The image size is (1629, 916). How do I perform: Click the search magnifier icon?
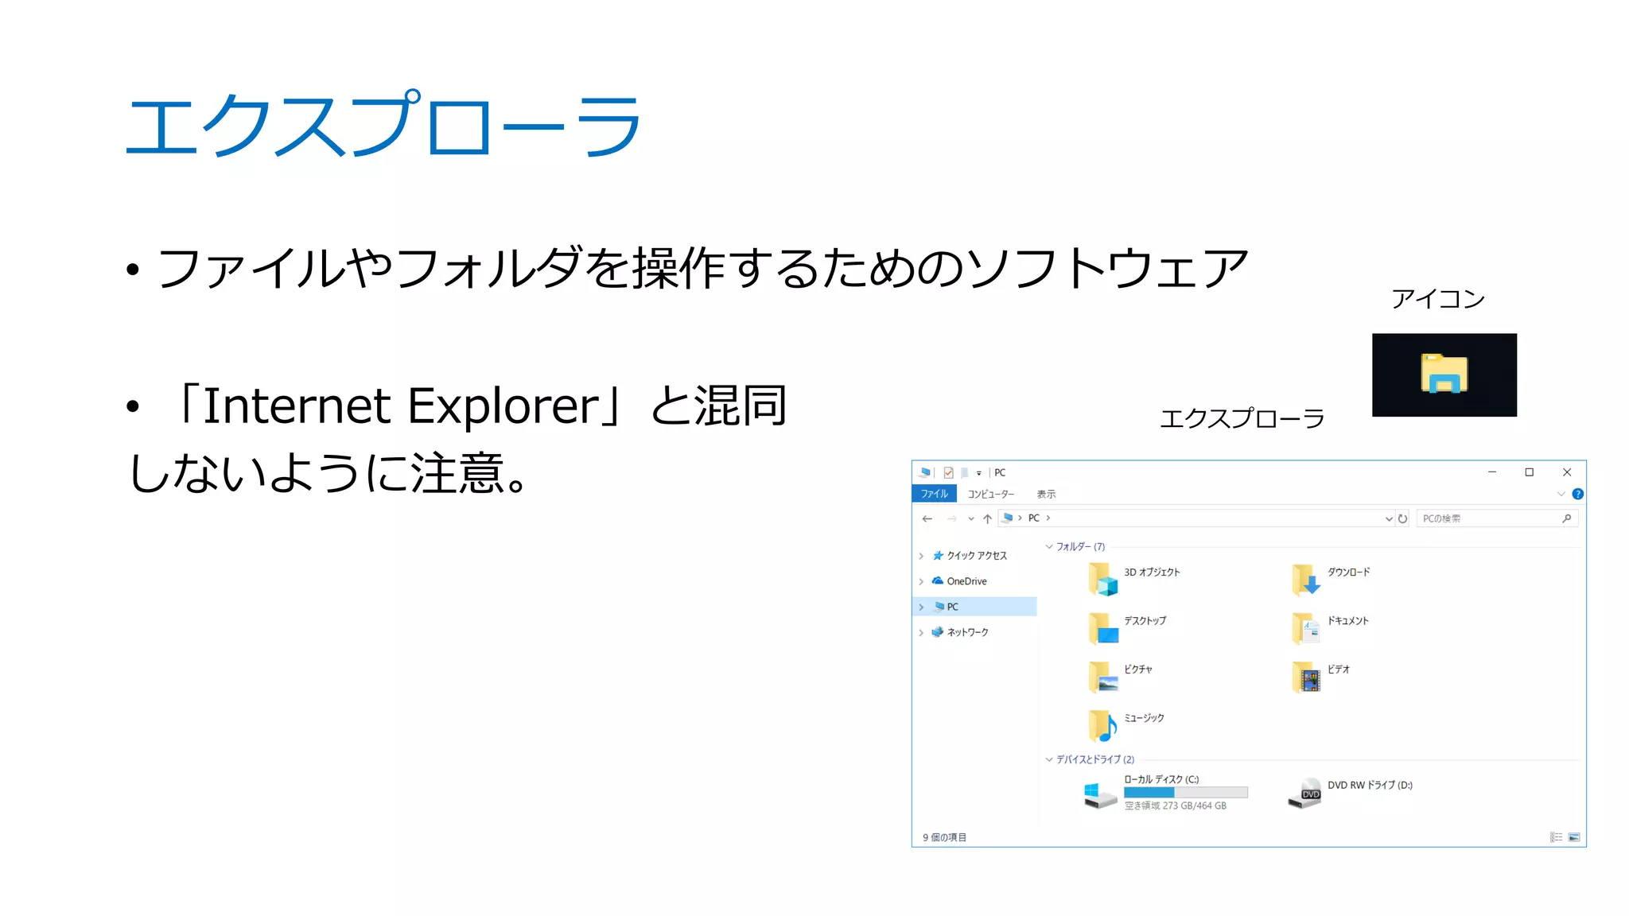(x=1566, y=518)
